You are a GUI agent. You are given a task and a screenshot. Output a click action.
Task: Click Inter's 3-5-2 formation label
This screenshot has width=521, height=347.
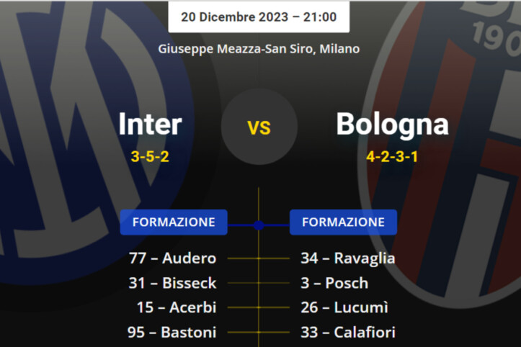click(x=150, y=156)
